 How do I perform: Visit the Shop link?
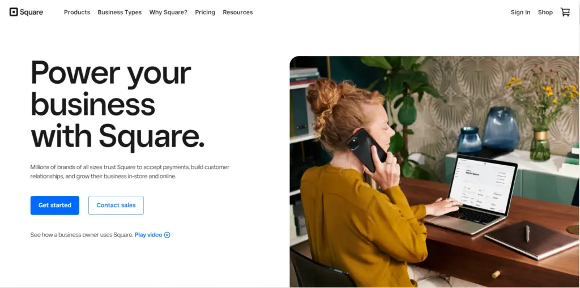545,12
